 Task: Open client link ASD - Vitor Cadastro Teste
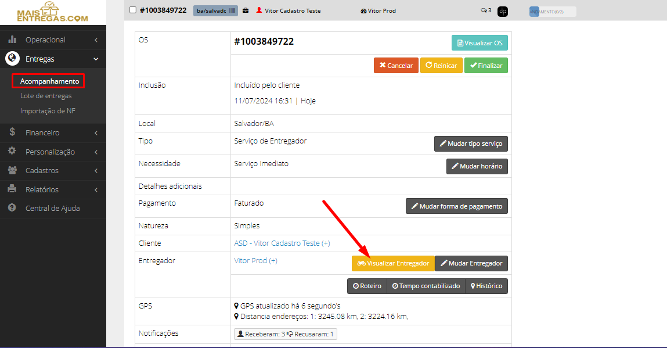[x=282, y=243]
